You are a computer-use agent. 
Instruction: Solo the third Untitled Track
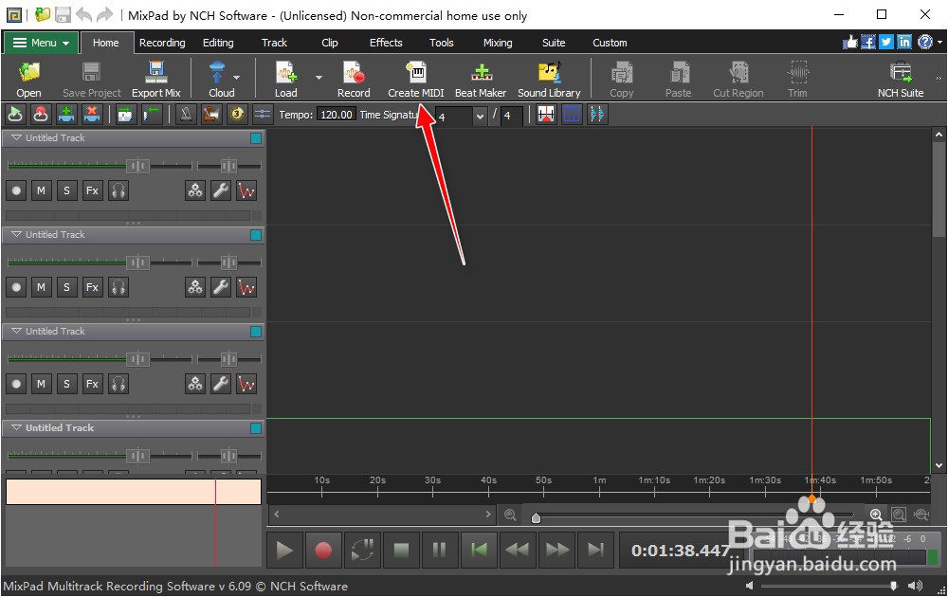pyautogui.click(x=66, y=384)
